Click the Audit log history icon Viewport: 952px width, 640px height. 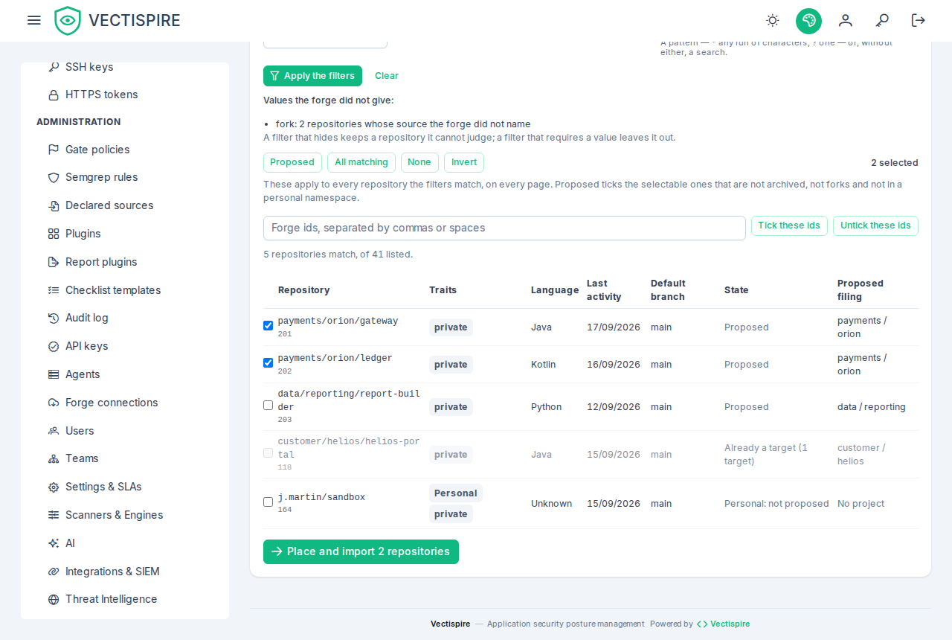(x=54, y=319)
